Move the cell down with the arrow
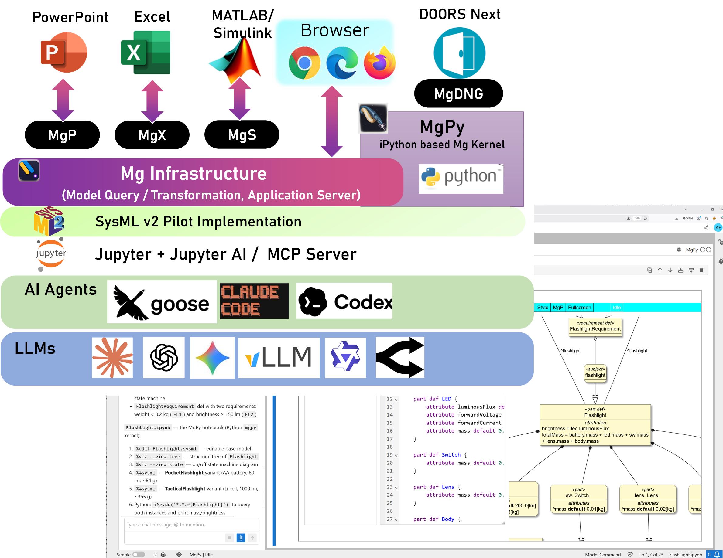723x558 pixels. (x=670, y=270)
